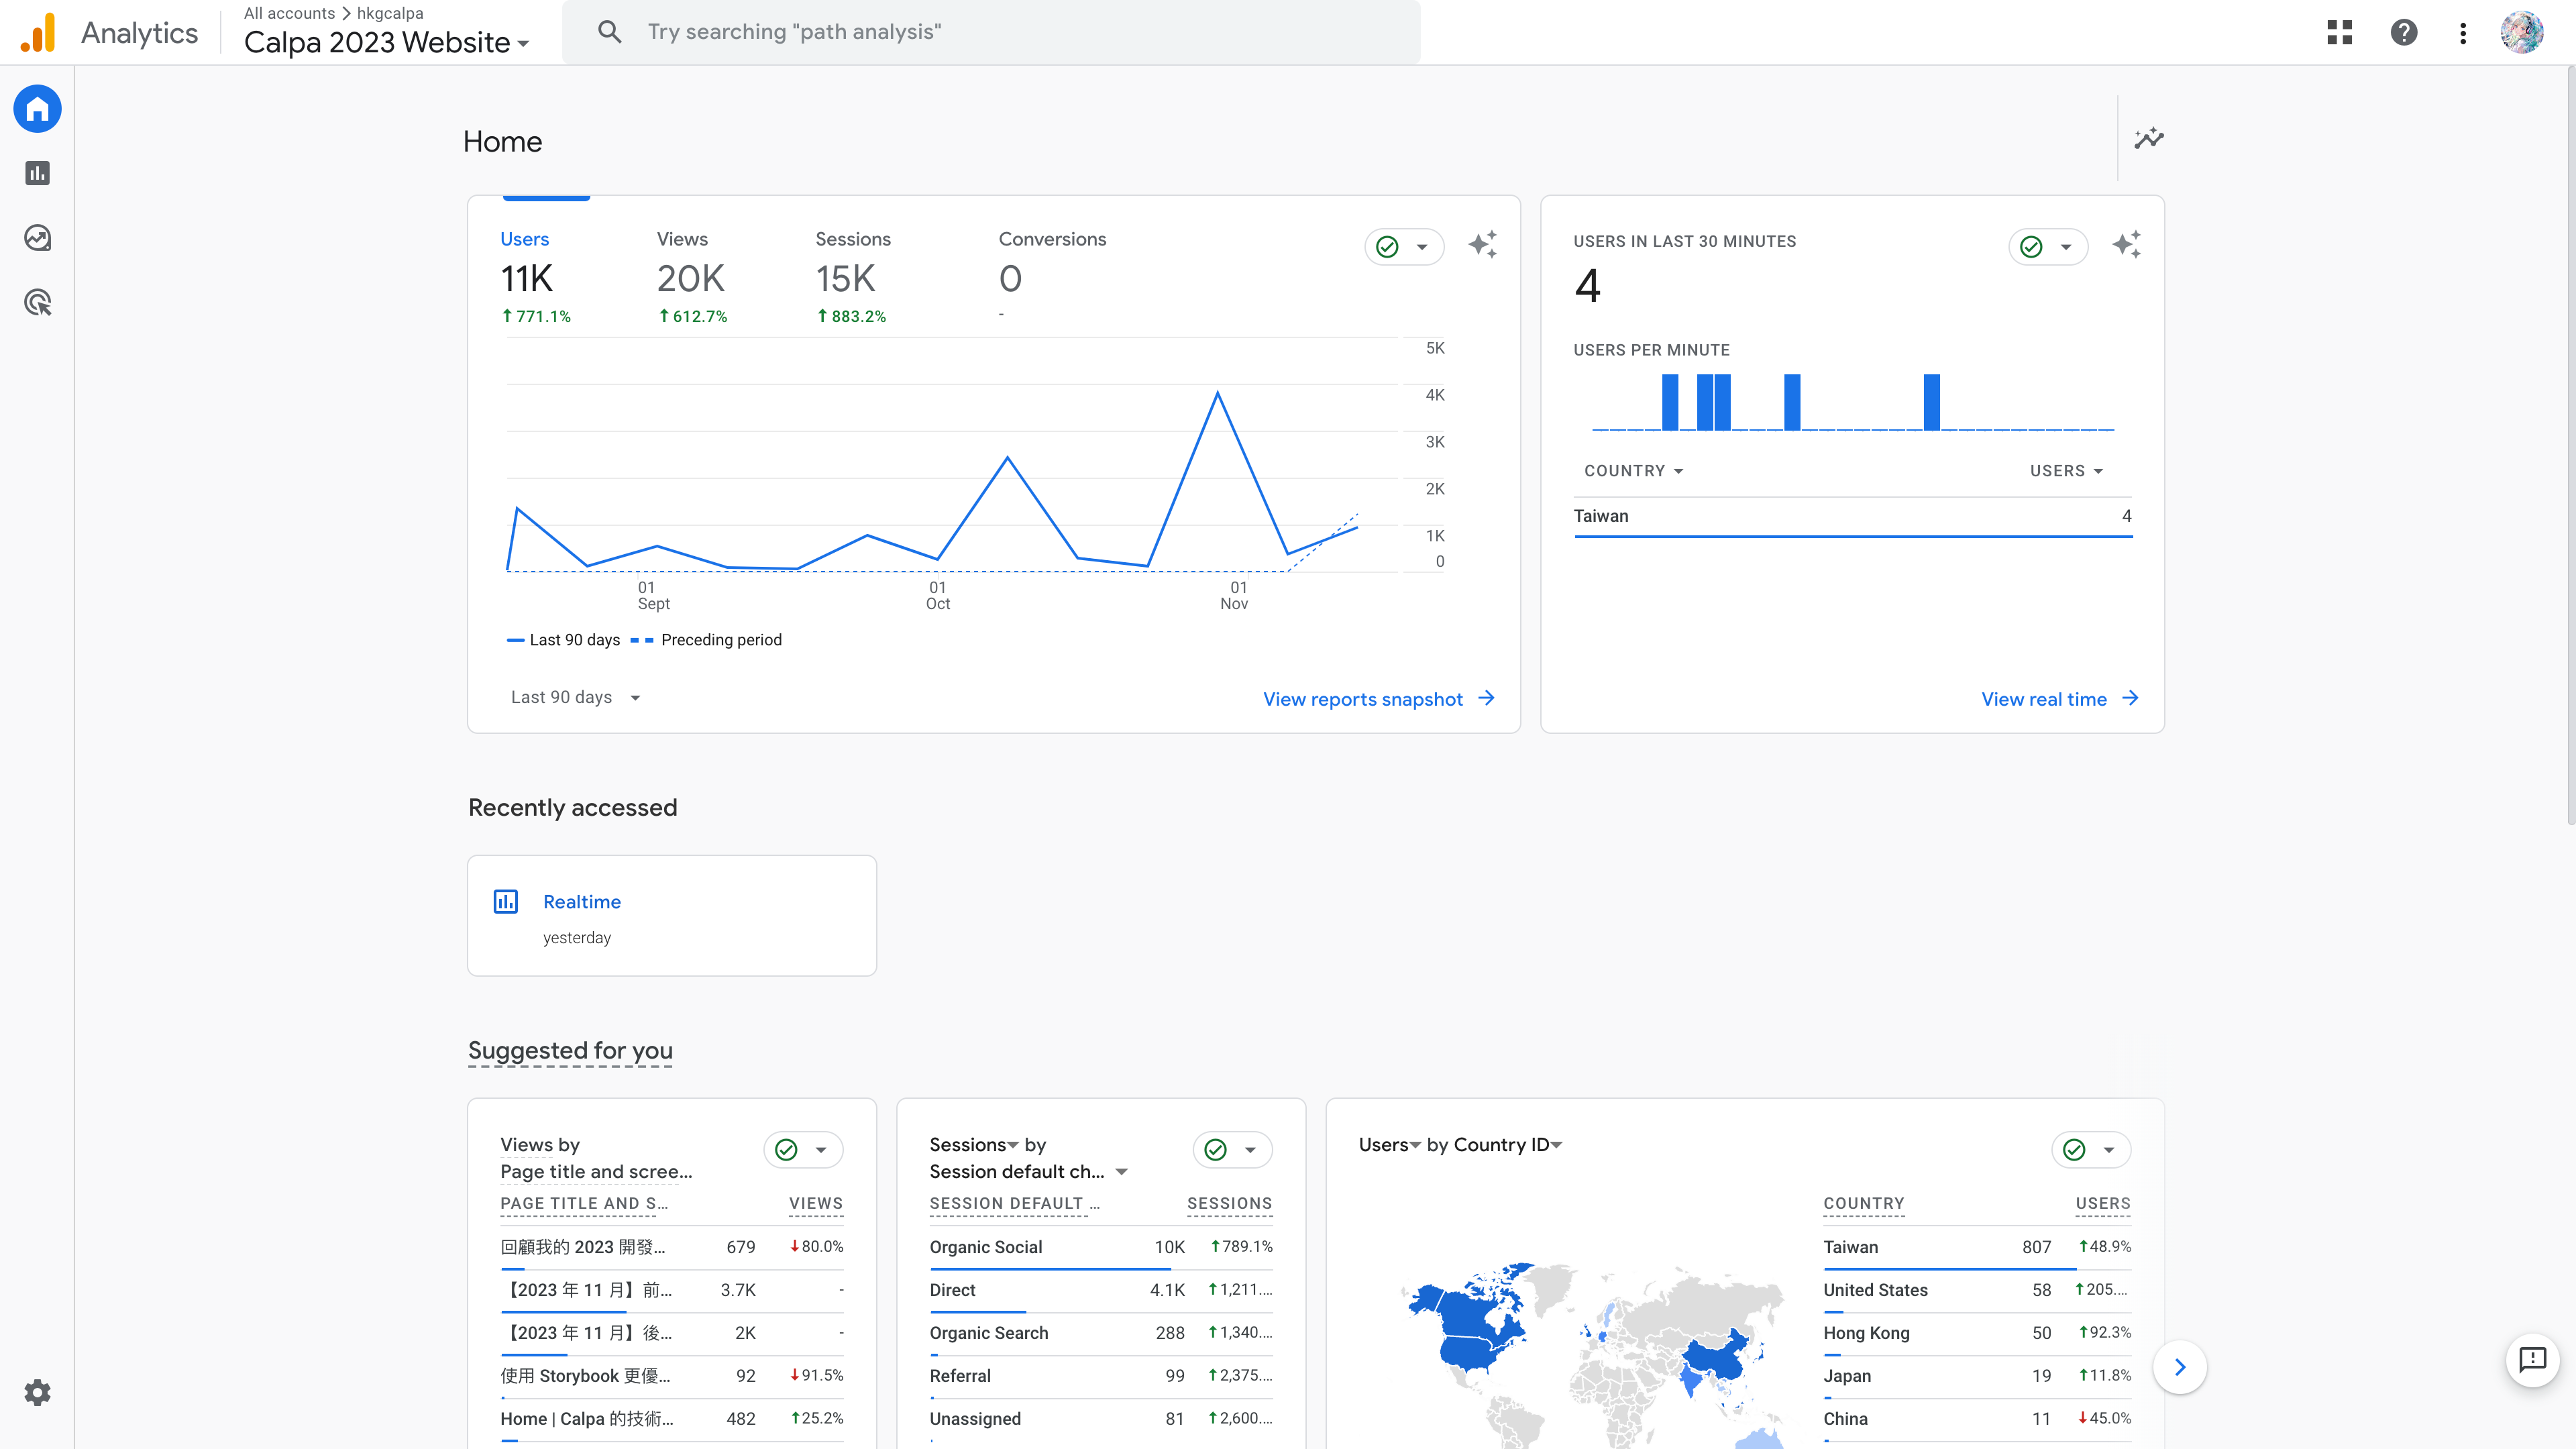2576x1449 pixels.
Task: Click United States country row
Action: [x=1977, y=1290]
